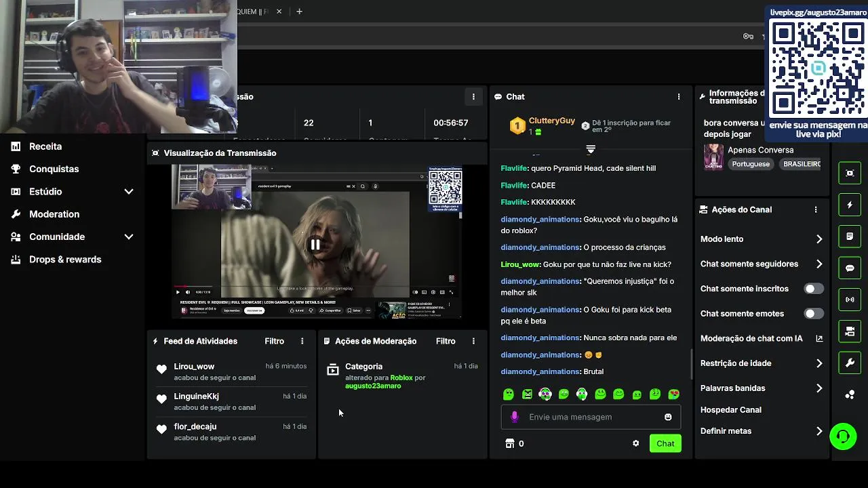Click the Roblox category link
The width and height of the screenshot is (868, 488).
(x=401, y=378)
